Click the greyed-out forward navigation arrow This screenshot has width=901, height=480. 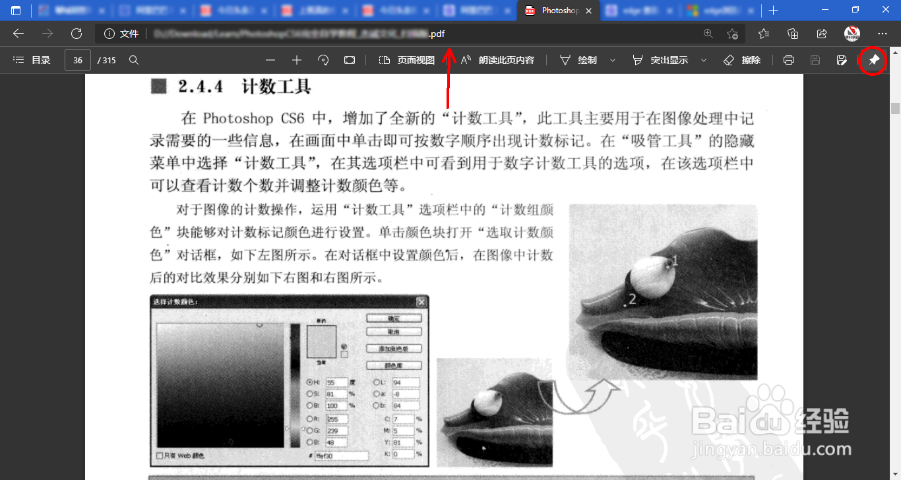click(47, 34)
